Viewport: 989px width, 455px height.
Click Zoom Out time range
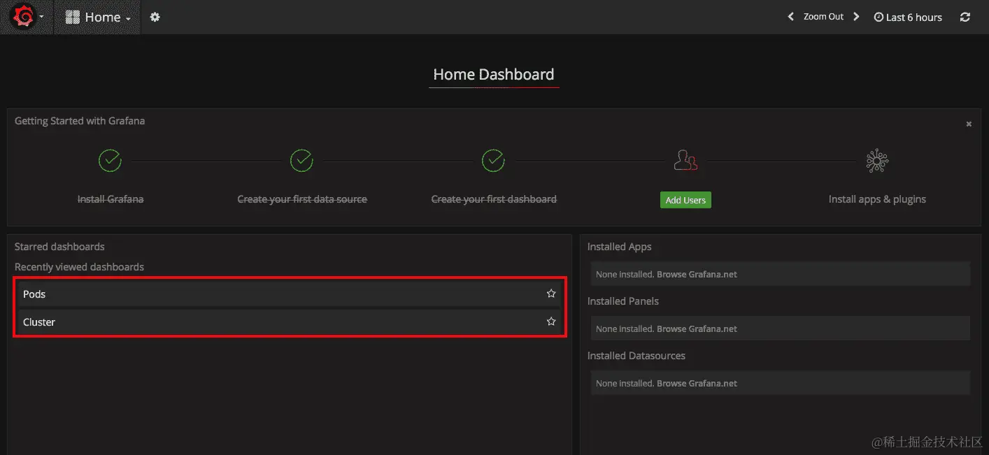pos(823,17)
